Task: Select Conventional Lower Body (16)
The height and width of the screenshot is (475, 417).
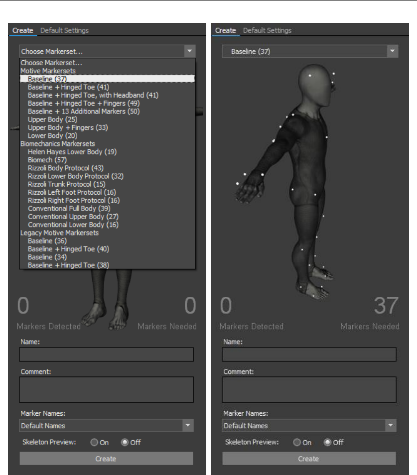Action: (x=73, y=225)
